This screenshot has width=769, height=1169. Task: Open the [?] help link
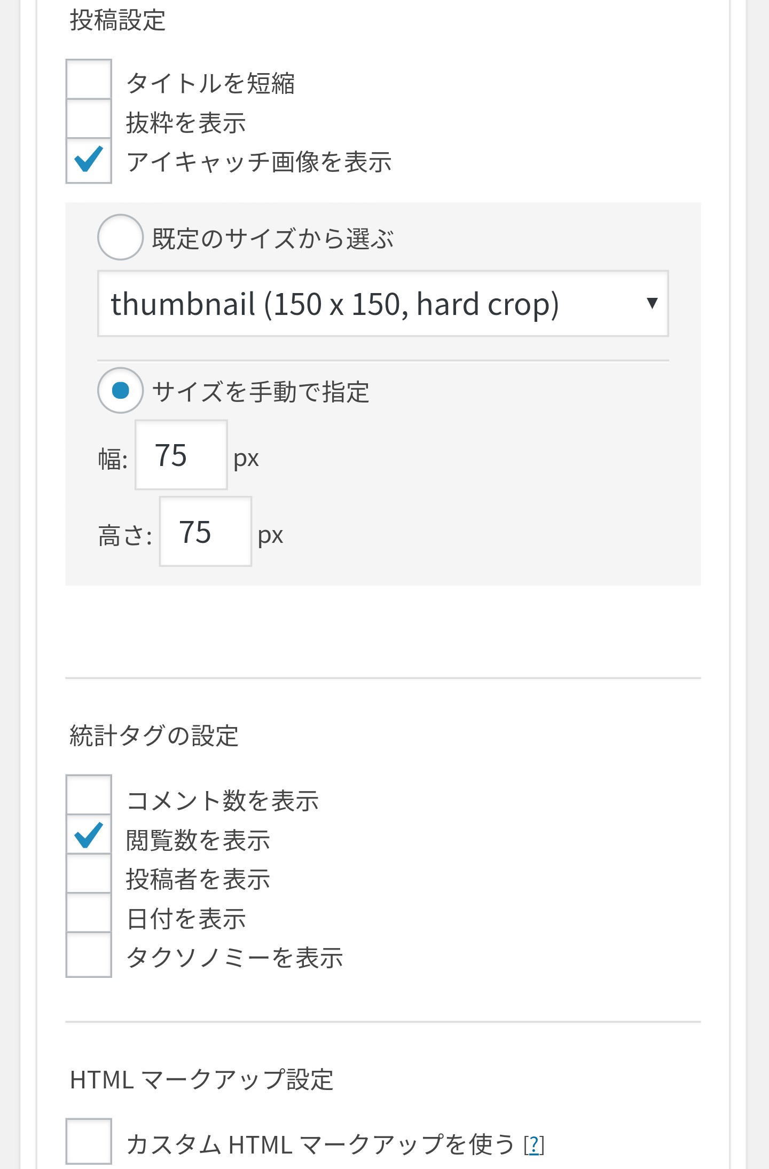click(x=533, y=1145)
